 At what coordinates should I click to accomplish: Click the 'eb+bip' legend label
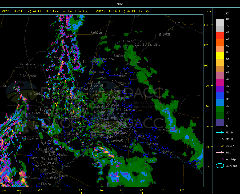click(x=231, y=159)
